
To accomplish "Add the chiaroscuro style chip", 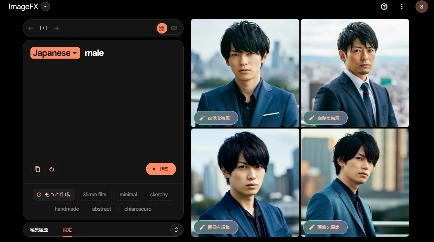I will click(x=138, y=209).
